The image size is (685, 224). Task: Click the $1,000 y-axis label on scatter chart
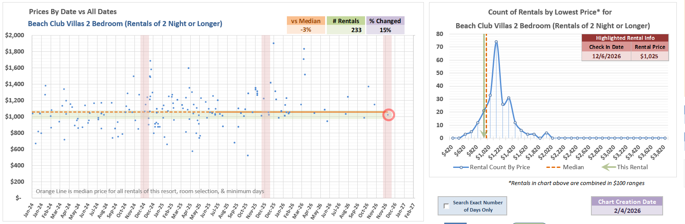coord(15,116)
